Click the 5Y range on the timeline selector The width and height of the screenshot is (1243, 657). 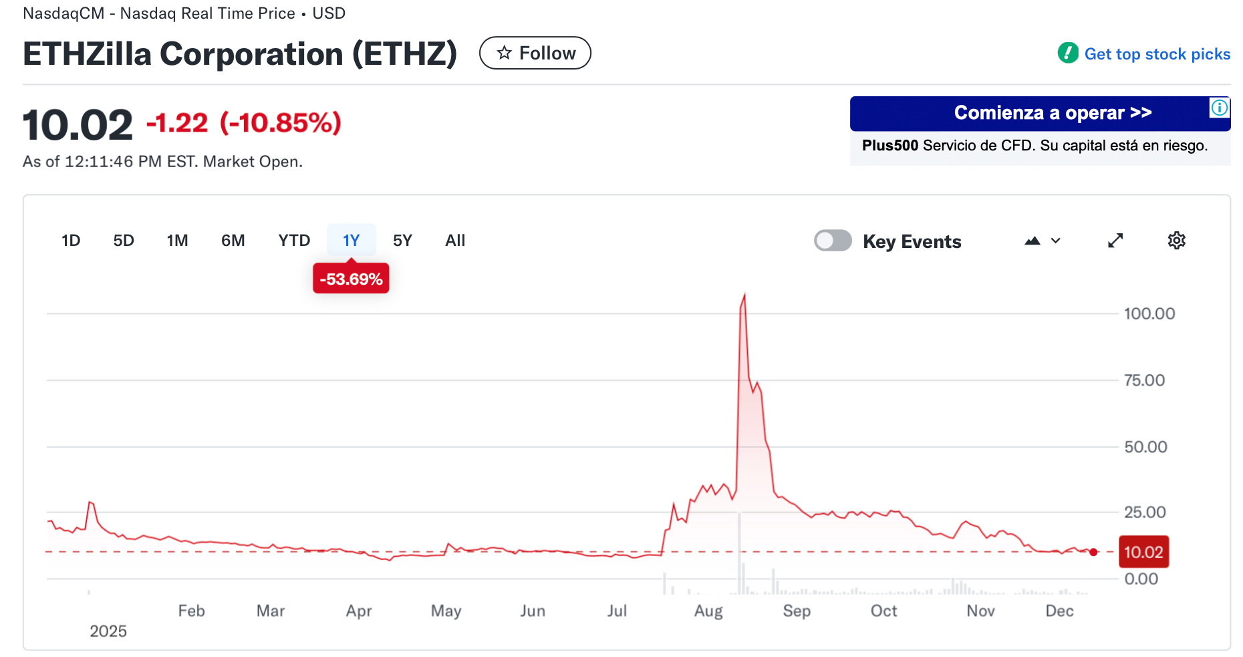[402, 241]
